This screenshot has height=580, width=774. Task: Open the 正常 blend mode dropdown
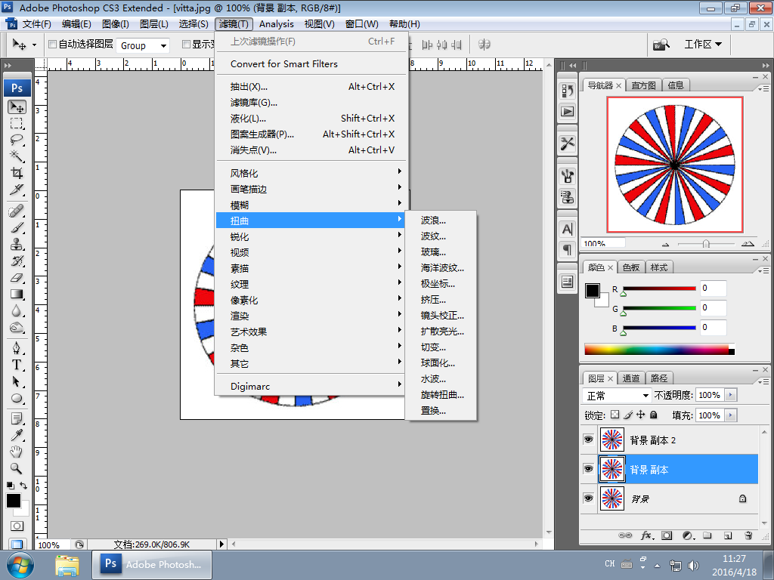coord(617,396)
